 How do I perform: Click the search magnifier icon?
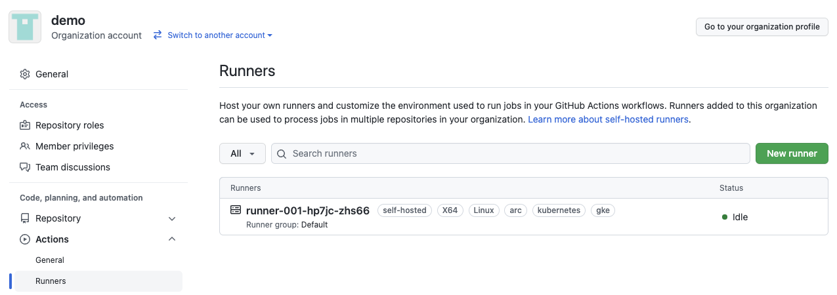click(282, 153)
